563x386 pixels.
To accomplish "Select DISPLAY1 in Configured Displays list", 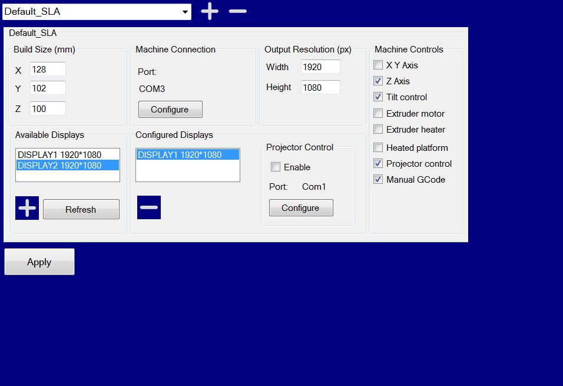I will click(x=180, y=155).
